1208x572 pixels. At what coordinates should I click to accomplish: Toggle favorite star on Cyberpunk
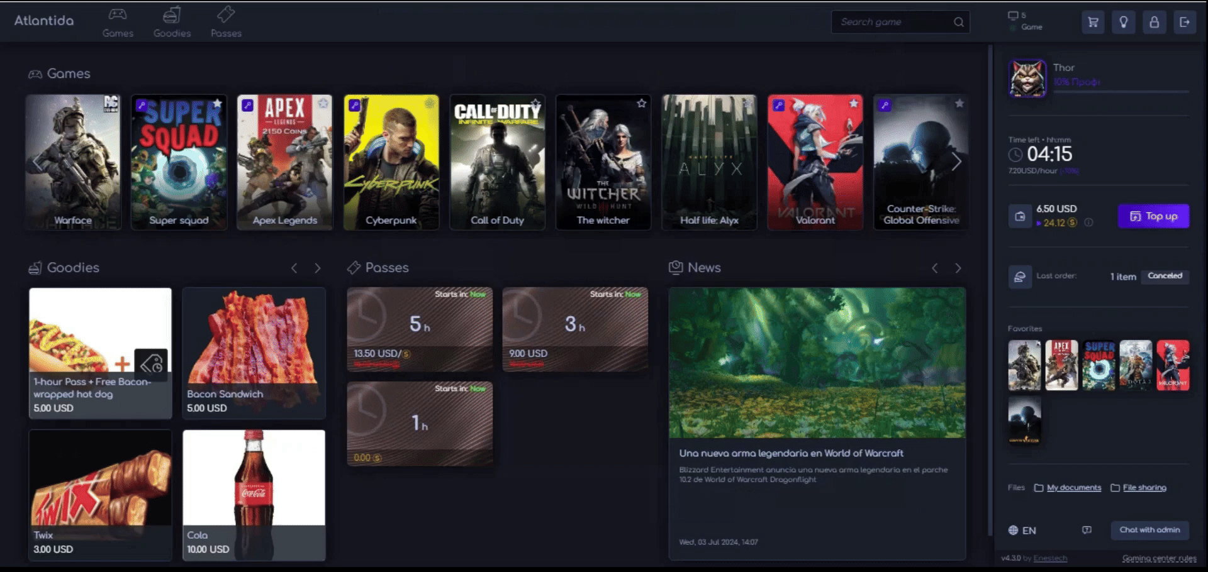click(x=430, y=103)
